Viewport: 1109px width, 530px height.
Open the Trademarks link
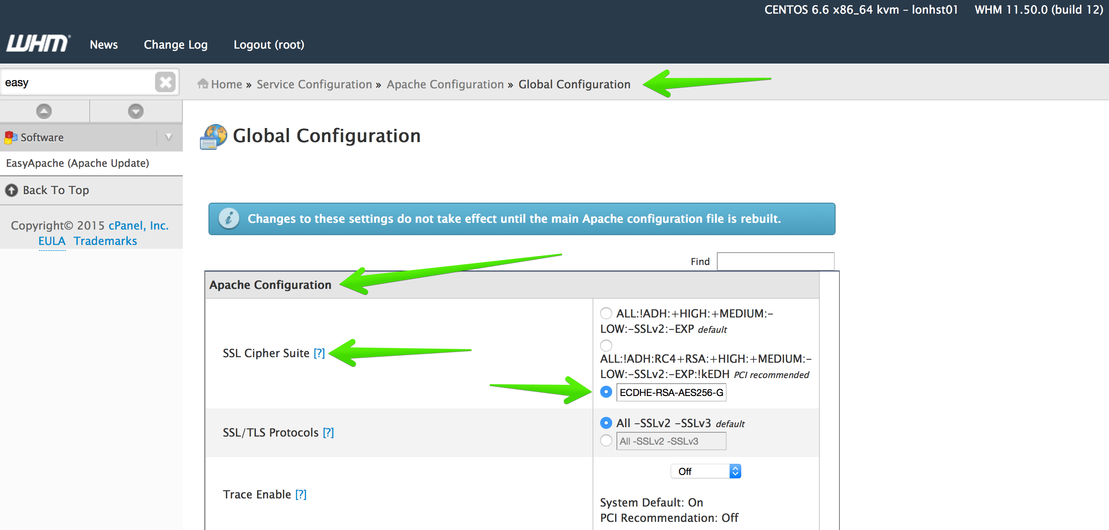[105, 241]
